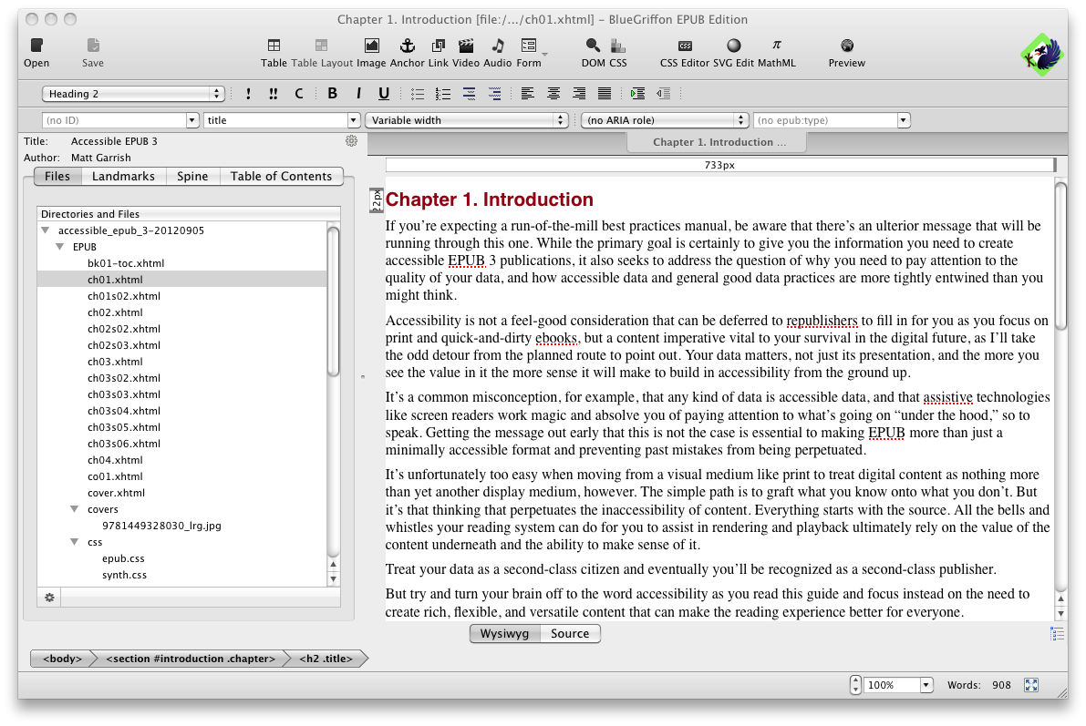Click the structure list icon right of Source

[x=1057, y=633]
